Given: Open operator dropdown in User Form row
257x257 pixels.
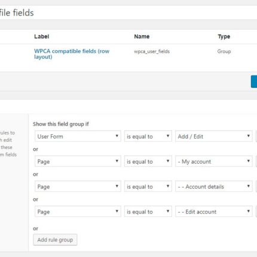Looking at the screenshot, I should click(x=148, y=136).
